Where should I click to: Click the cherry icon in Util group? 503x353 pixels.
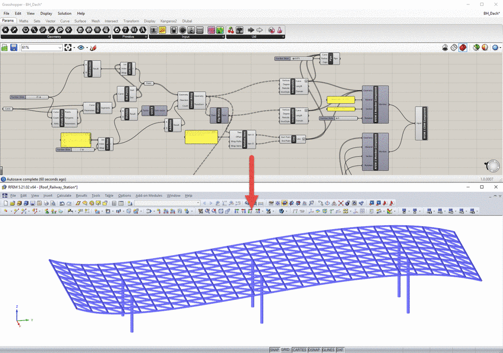[231, 30]
